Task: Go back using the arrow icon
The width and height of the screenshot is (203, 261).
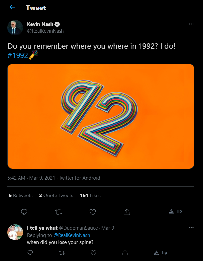Action: tap(12, 7)
